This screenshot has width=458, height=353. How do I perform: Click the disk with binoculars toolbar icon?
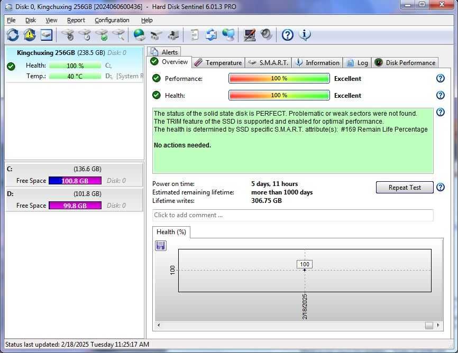click(156, 35)
